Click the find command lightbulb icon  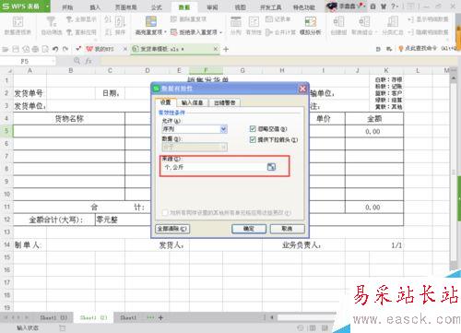(401, 49)
